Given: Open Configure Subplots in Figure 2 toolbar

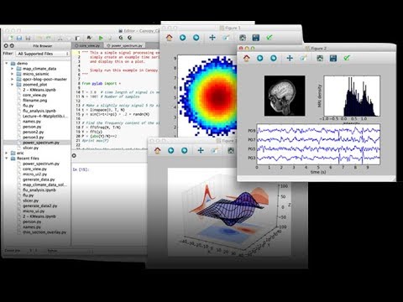Looking at the screenshot, I should tap(320, 58).
